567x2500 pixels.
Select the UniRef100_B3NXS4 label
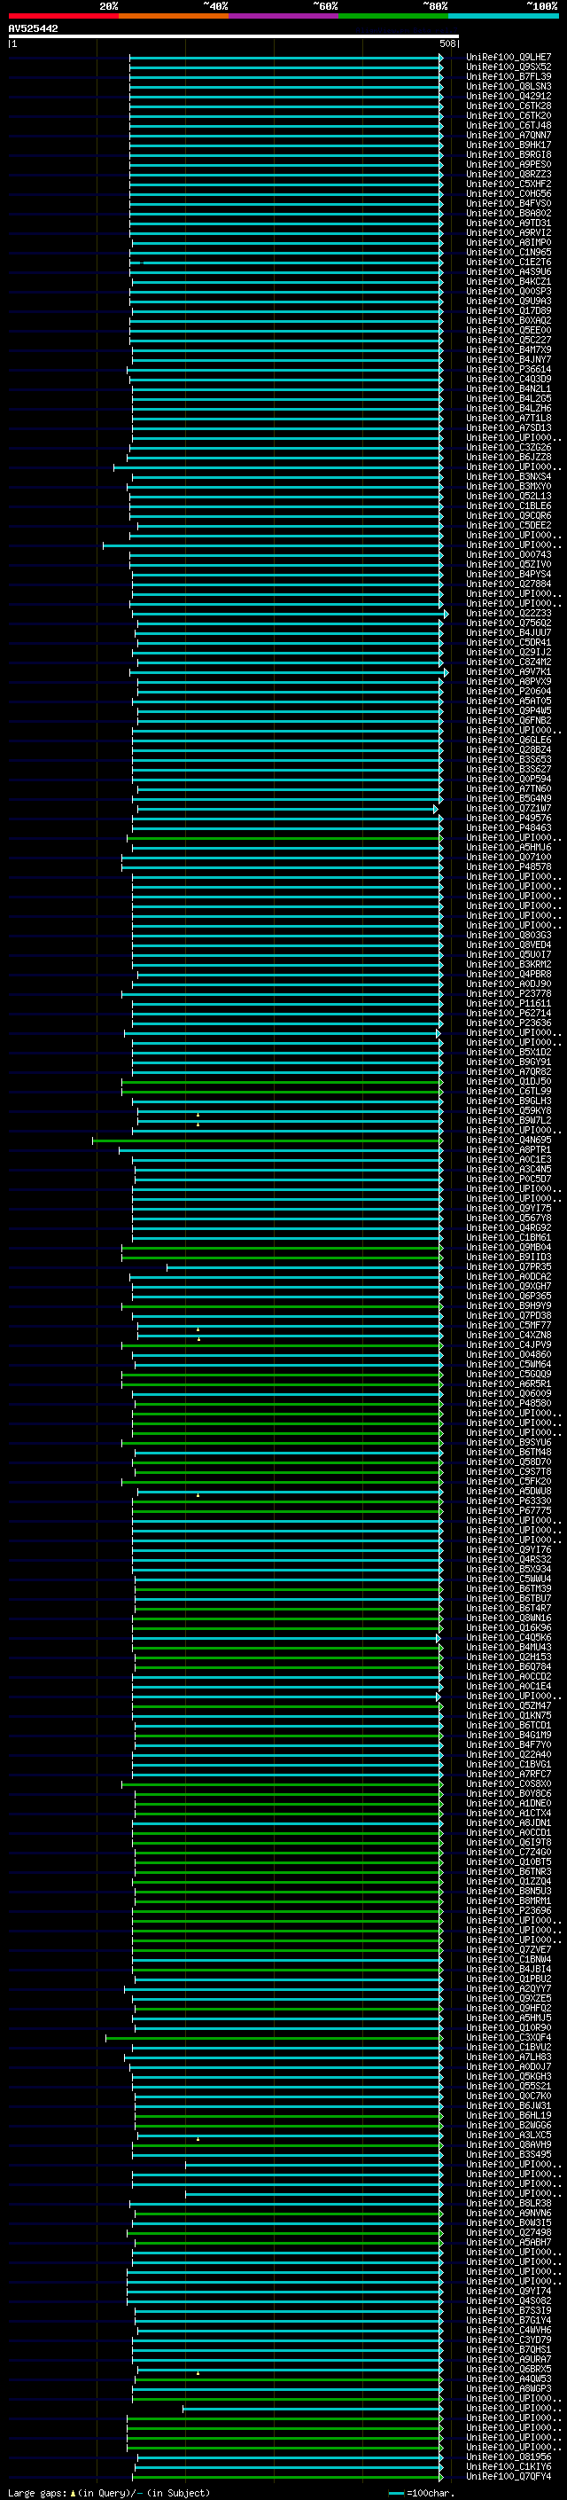click(508, 476)
